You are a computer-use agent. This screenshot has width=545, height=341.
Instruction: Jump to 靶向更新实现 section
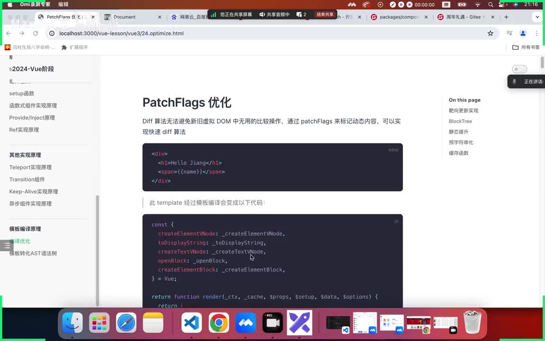tap(463, 111)
